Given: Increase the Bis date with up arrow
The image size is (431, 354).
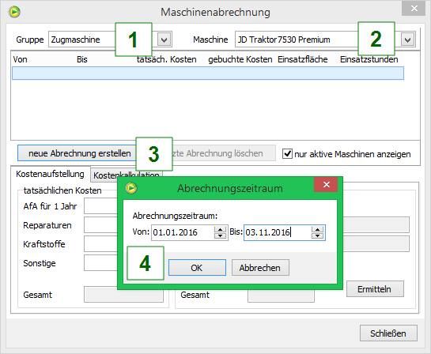Looking at the screenshot, I should click(317, 229).
